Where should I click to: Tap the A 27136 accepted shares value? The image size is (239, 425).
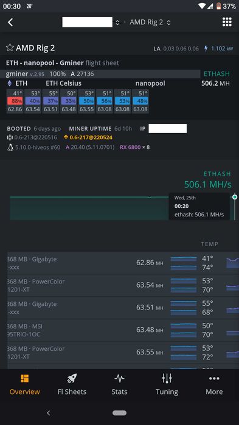pyautogui.click(x=82, y=74)
